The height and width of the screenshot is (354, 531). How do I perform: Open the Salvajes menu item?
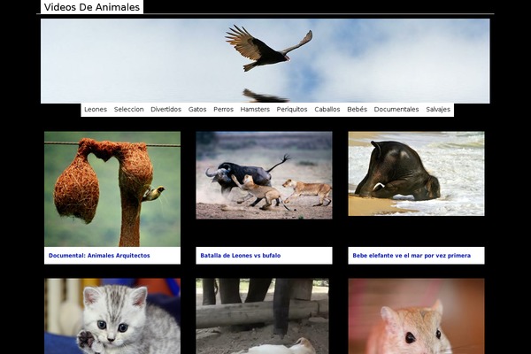pyautogui.click(x=438, y=110)
